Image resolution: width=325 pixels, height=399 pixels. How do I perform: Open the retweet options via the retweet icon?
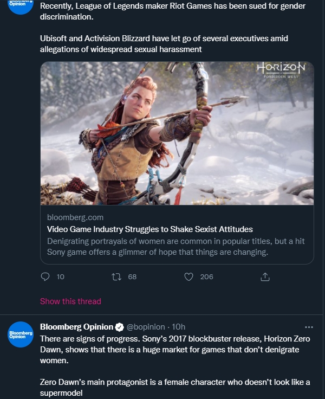click(x=116, y=276)
